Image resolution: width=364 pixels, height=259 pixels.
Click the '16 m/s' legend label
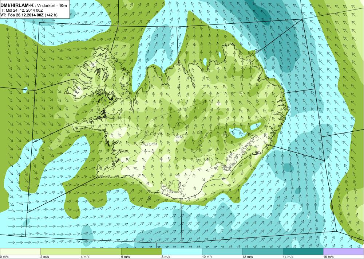pos(328,257)
